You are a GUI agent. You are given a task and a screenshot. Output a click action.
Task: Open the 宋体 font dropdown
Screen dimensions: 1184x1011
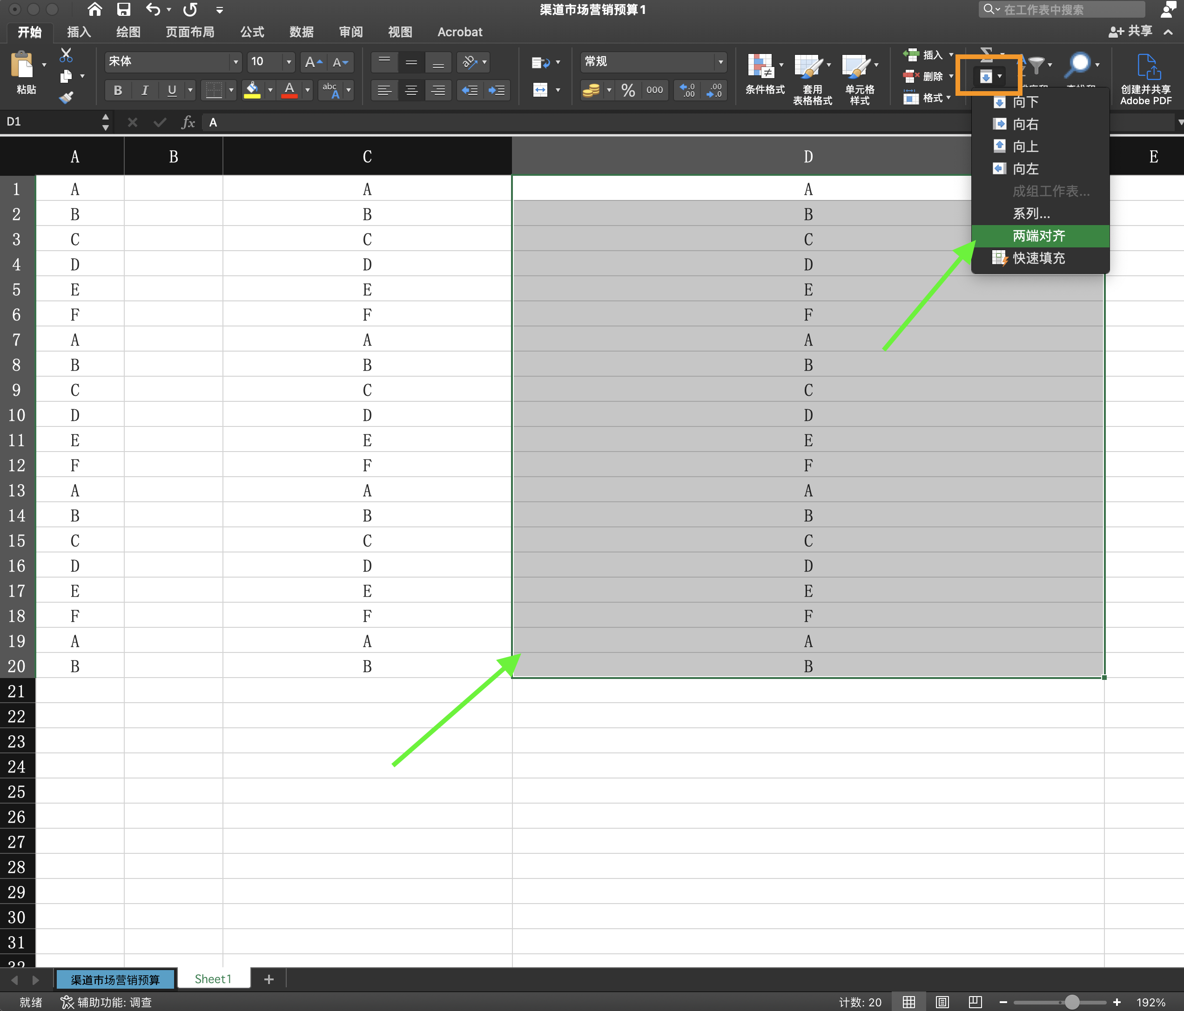[x=235, y=62]
